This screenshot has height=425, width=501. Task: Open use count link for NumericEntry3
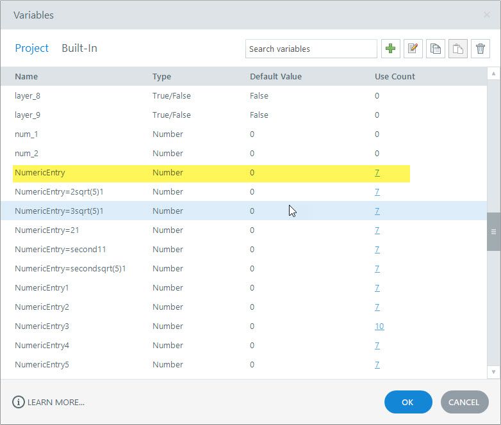[379, 326]
